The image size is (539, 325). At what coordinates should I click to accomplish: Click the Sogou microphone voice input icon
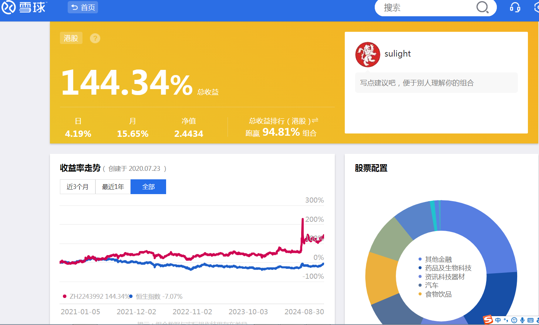pyautogui.click(x=522, y=320)
